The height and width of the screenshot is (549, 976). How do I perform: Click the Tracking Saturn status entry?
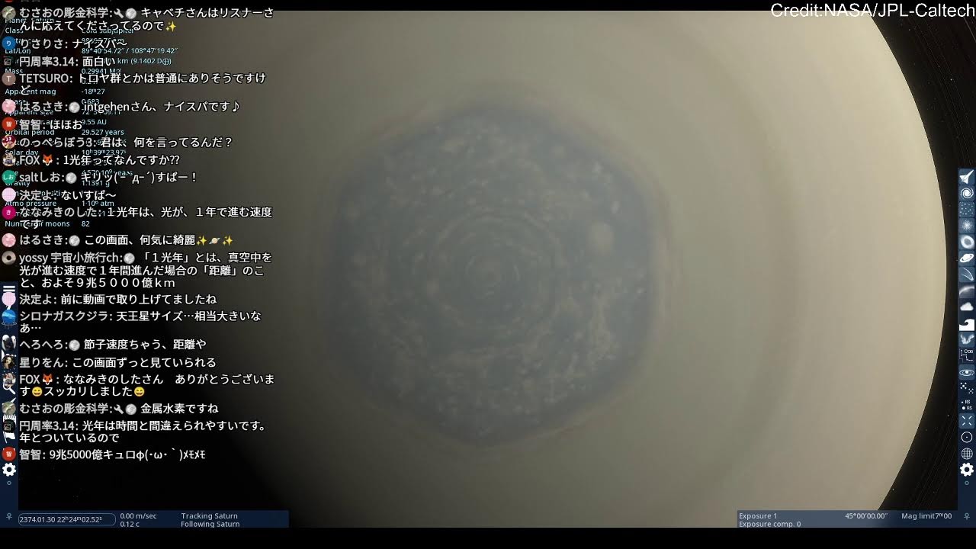click(209, 515)
